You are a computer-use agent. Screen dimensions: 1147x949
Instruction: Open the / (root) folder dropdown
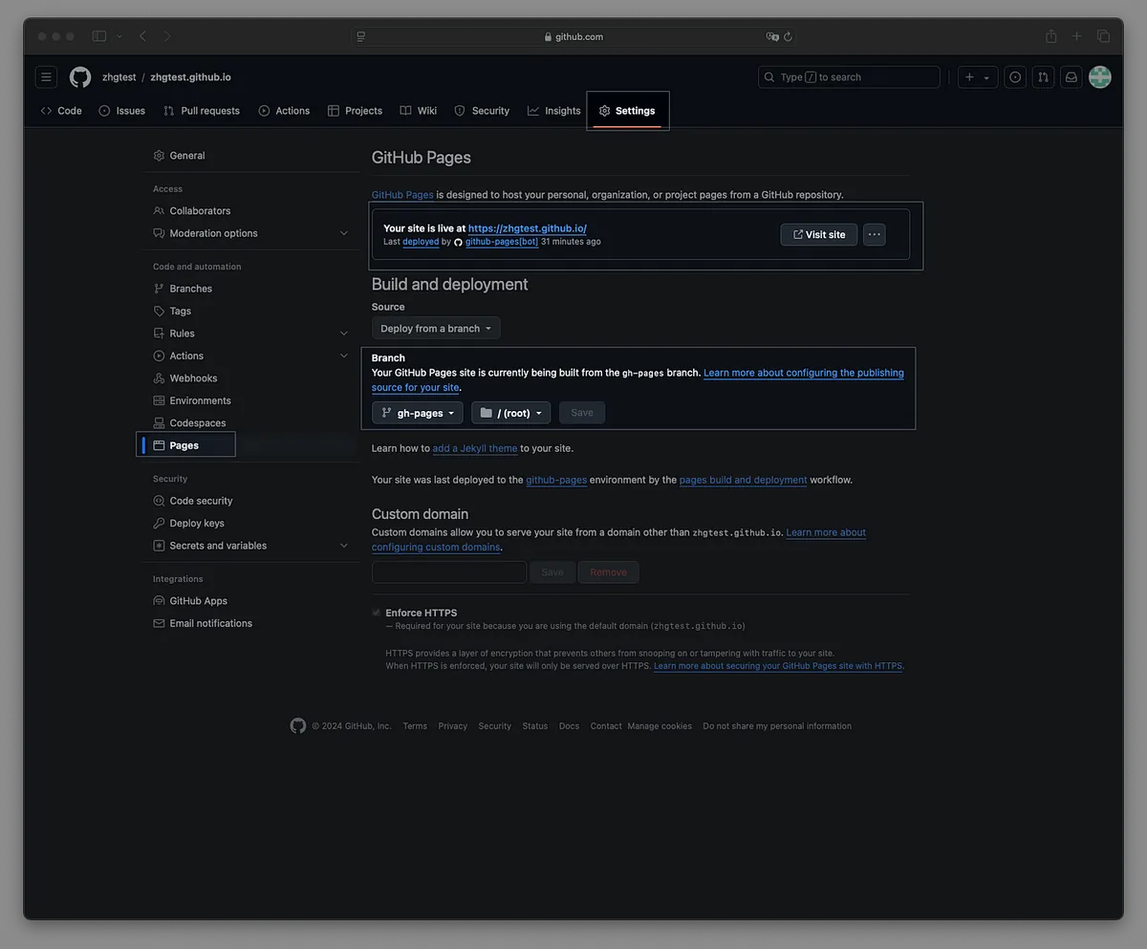tap(510, 413)
